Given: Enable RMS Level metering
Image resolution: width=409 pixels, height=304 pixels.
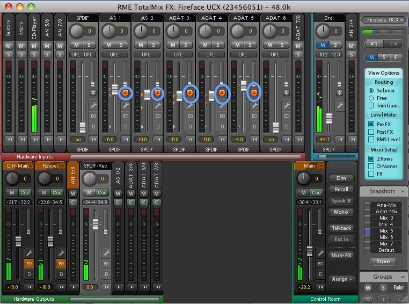Looking at the screenshot, I should (371, 139).
